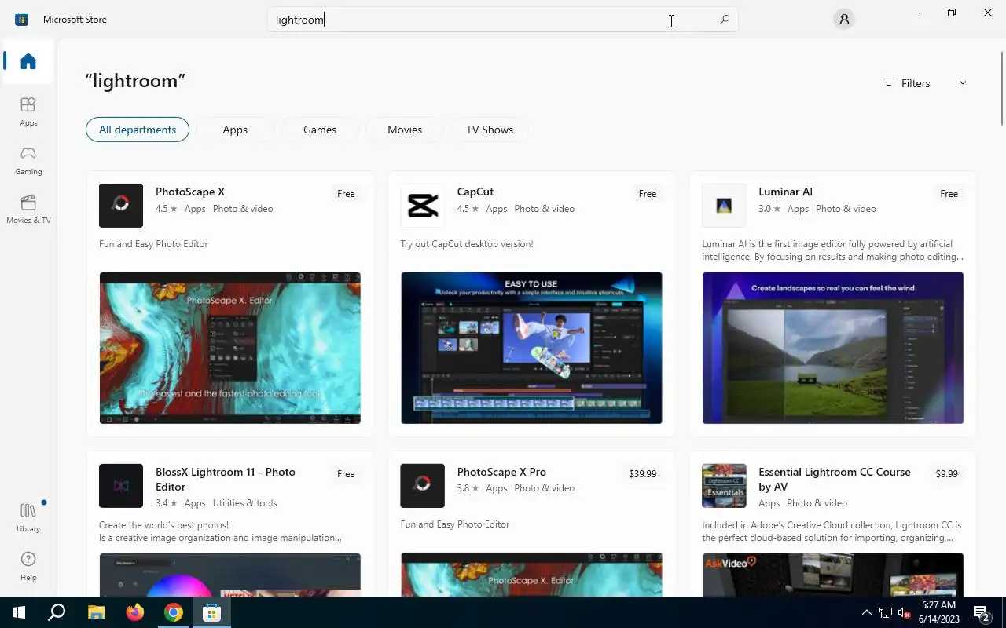
Task: Open the Home section in sidebar
Action: (x=28, y=61)
